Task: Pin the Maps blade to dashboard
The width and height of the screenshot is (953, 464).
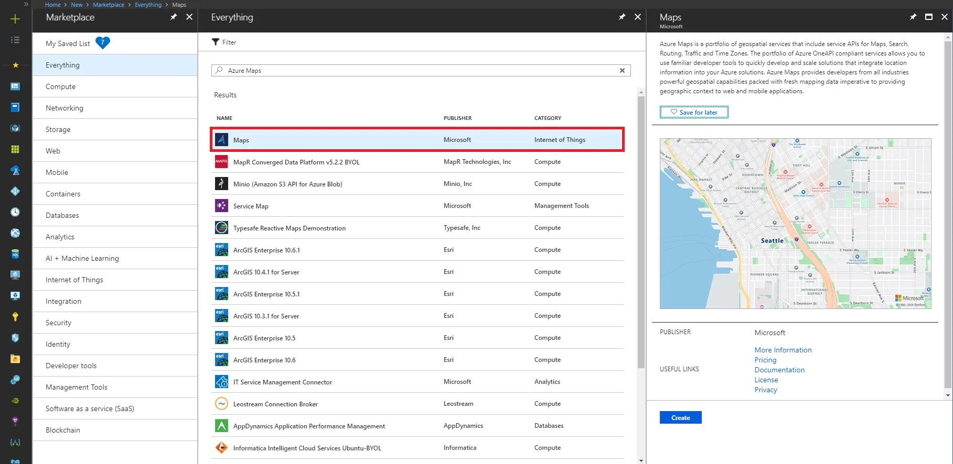Action: click(913, 17)
